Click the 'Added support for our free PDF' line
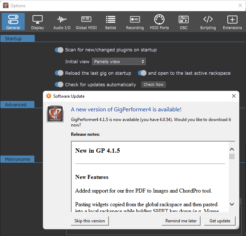This screenshot has height=236, width=246. (x=143, y=191)
